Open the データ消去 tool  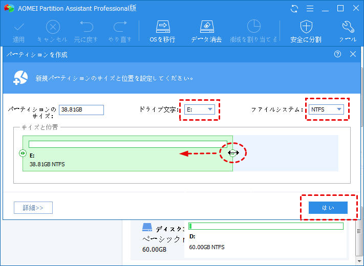point(206,32)
